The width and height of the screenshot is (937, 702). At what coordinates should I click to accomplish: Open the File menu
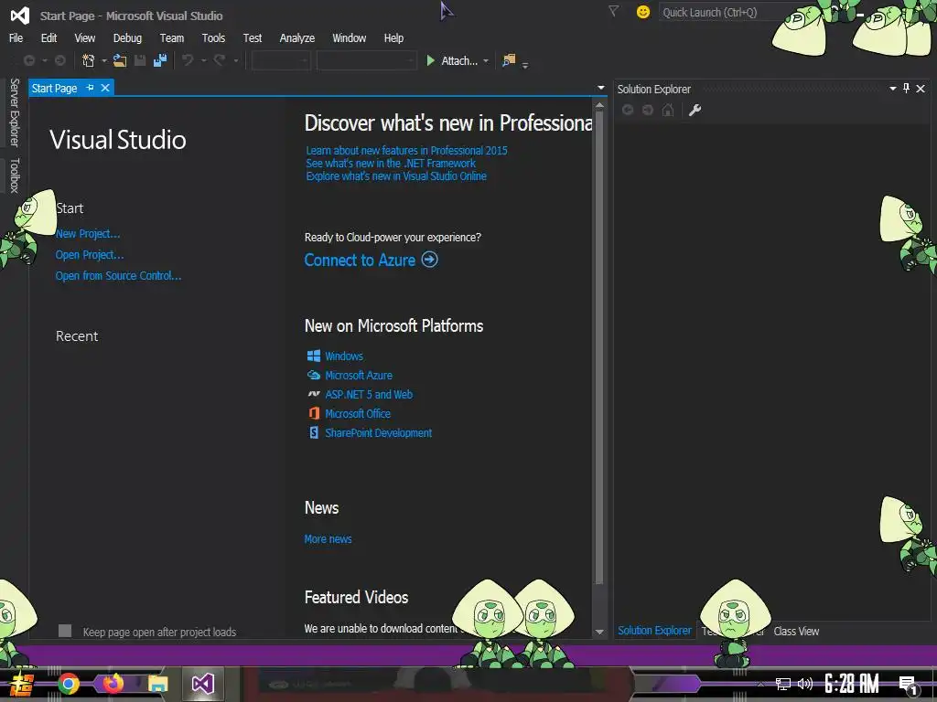click(x=16, y=37)
